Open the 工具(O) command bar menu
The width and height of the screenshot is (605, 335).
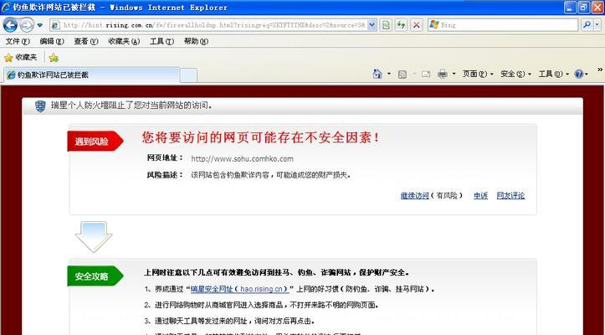point(553,74)
